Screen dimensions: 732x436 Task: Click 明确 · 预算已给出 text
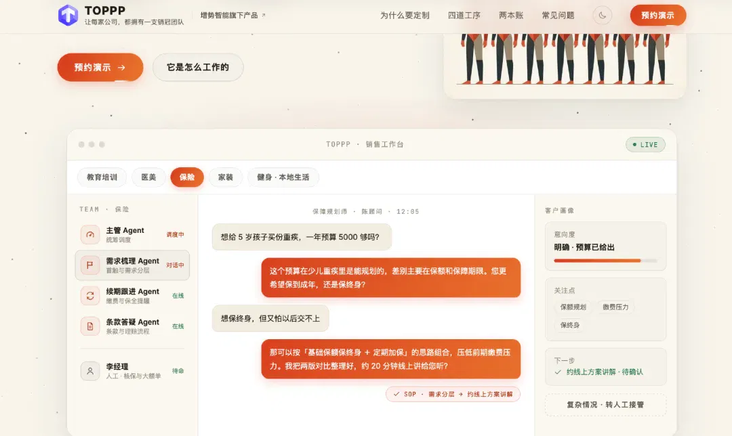tap(584, 247)
